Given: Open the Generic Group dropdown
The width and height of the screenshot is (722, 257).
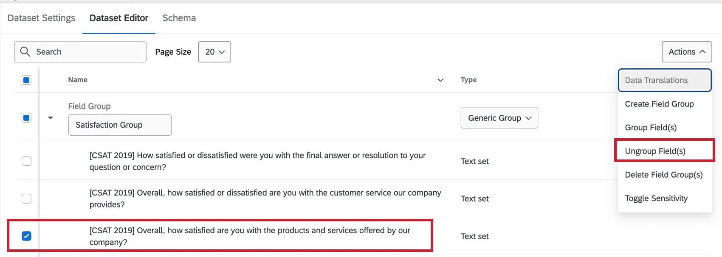Looking at the screenshot, I should point(499,118).
